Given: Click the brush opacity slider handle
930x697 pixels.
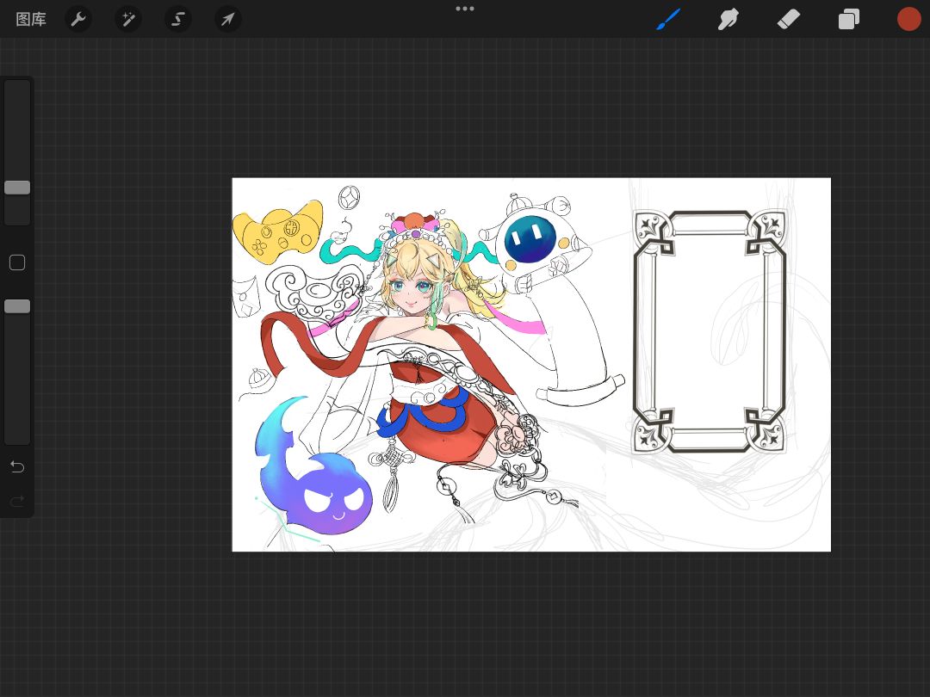Looking at the screenshot, I should pos(17,306).
